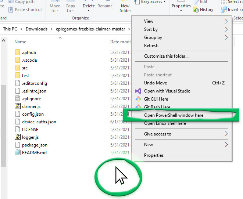Image resolution: width=243 pixels, height=199 pixels.
Task: Click the New folder button
Action: pyautogui.click(x=125, y=7)
